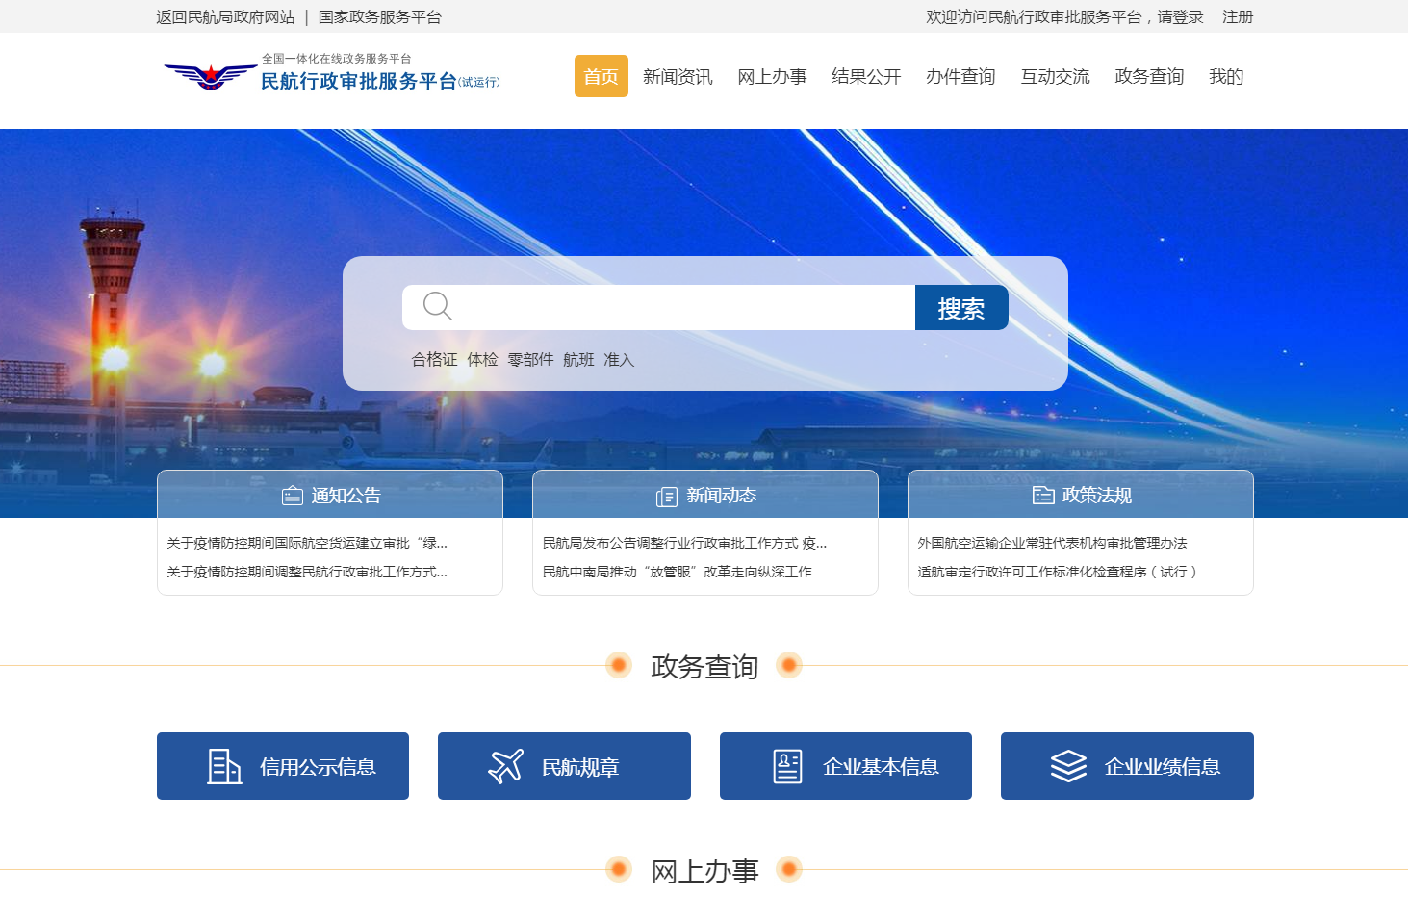Click the CAAC winged logo emblem
Viewport: 1408px width, 921px height.
(x=211, y=76)
